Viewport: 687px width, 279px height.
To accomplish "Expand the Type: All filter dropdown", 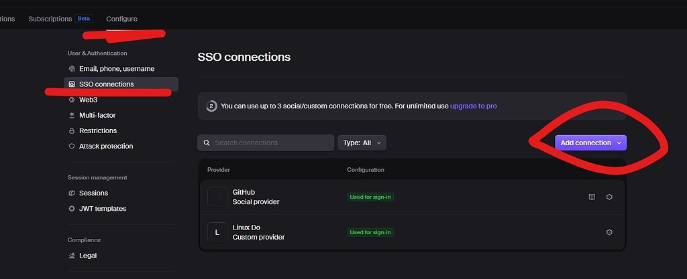I will point(362,143).
